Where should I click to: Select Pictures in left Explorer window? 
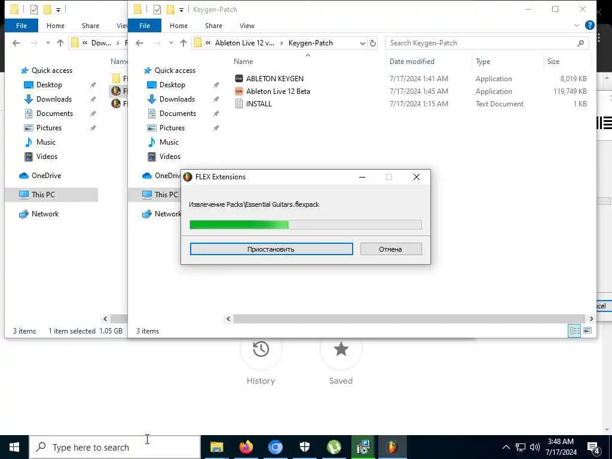pyautogui.click(x=49, y=128)
